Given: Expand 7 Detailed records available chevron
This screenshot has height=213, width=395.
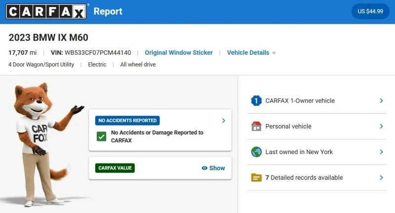Looking at the screenshot, I should pyautogui.click(x=381, y=178).
